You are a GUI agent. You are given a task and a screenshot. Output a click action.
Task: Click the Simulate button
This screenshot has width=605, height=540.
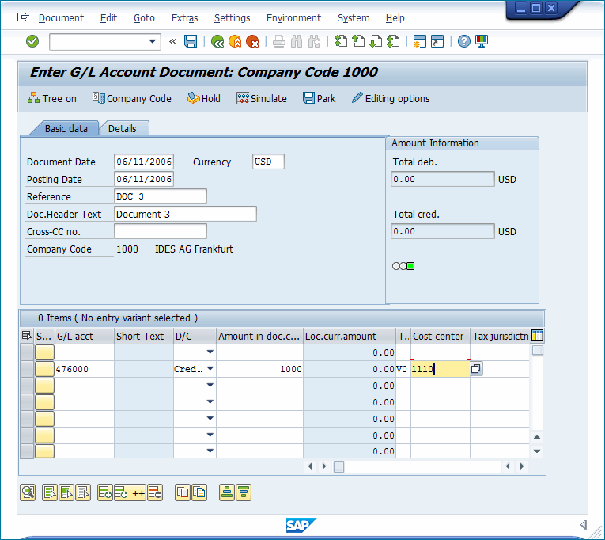[262, 98]
